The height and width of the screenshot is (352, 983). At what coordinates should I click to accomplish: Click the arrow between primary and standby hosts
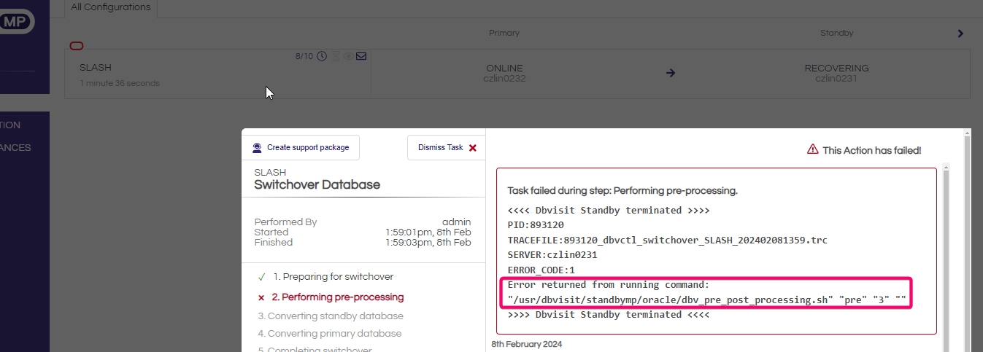[x=671, y=73]
